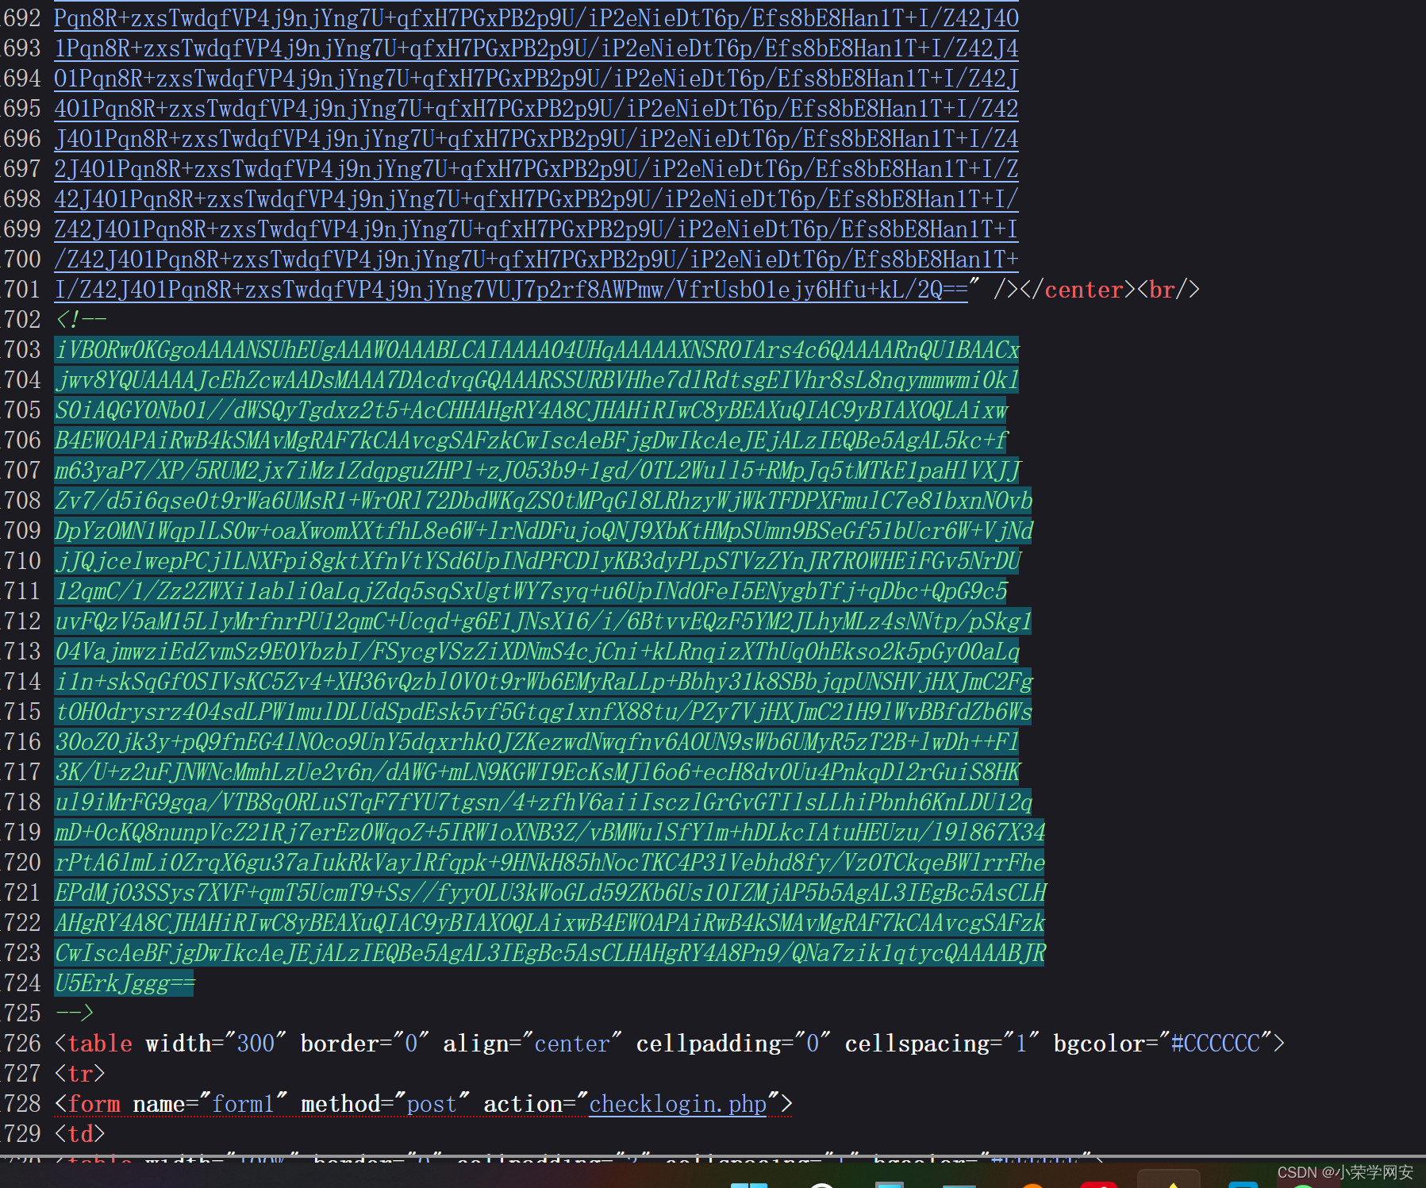Click link text on line 693
1426x1188 pixels.
536,48
